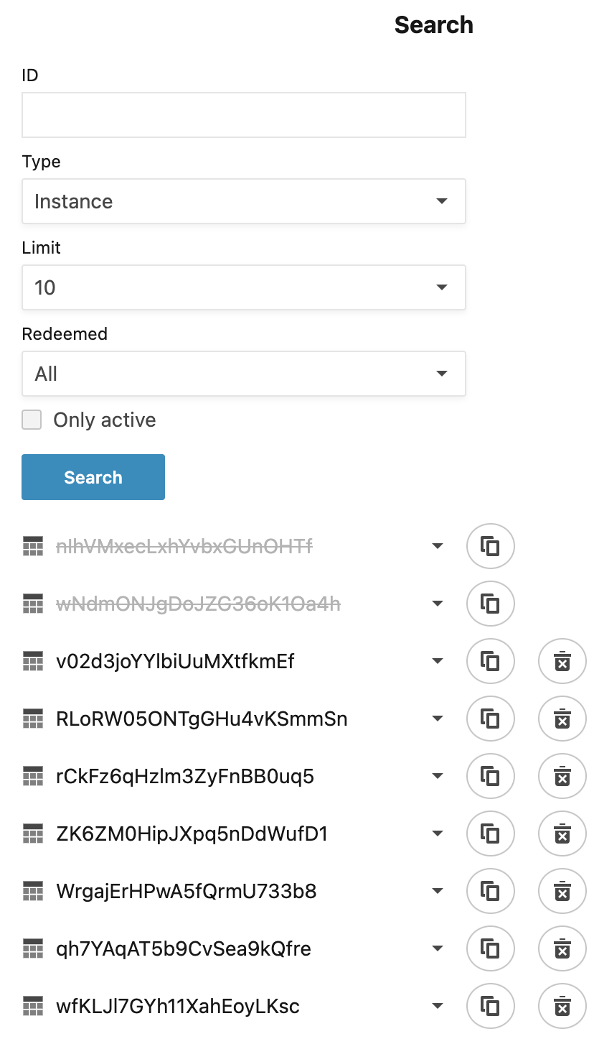Click the grid icon beside rCkFz6qHzlm3ZyFnBB0uq5
The height and width of the screenshot is (1039, 594).
[32, 776]
